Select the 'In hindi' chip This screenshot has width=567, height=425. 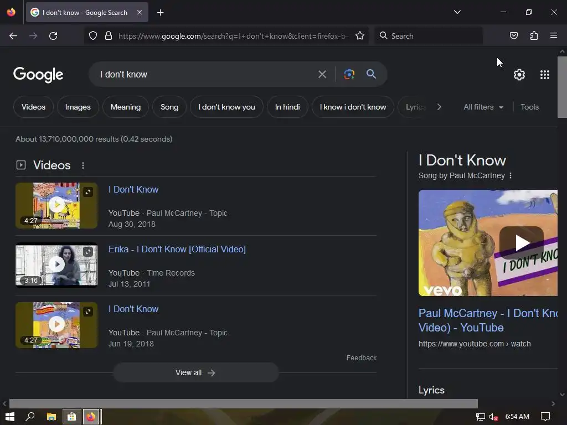click(287, 107)
